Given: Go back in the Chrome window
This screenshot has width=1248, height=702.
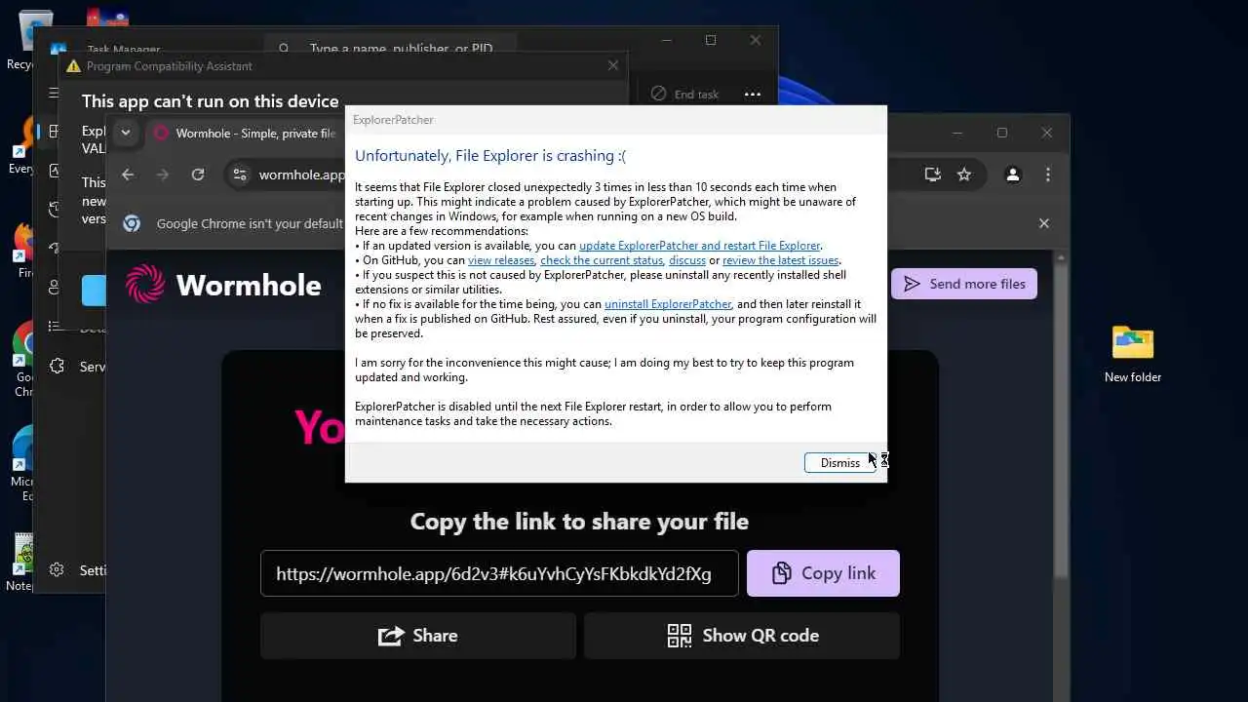Looking at the screenshot, I should (x=128, y=175).
